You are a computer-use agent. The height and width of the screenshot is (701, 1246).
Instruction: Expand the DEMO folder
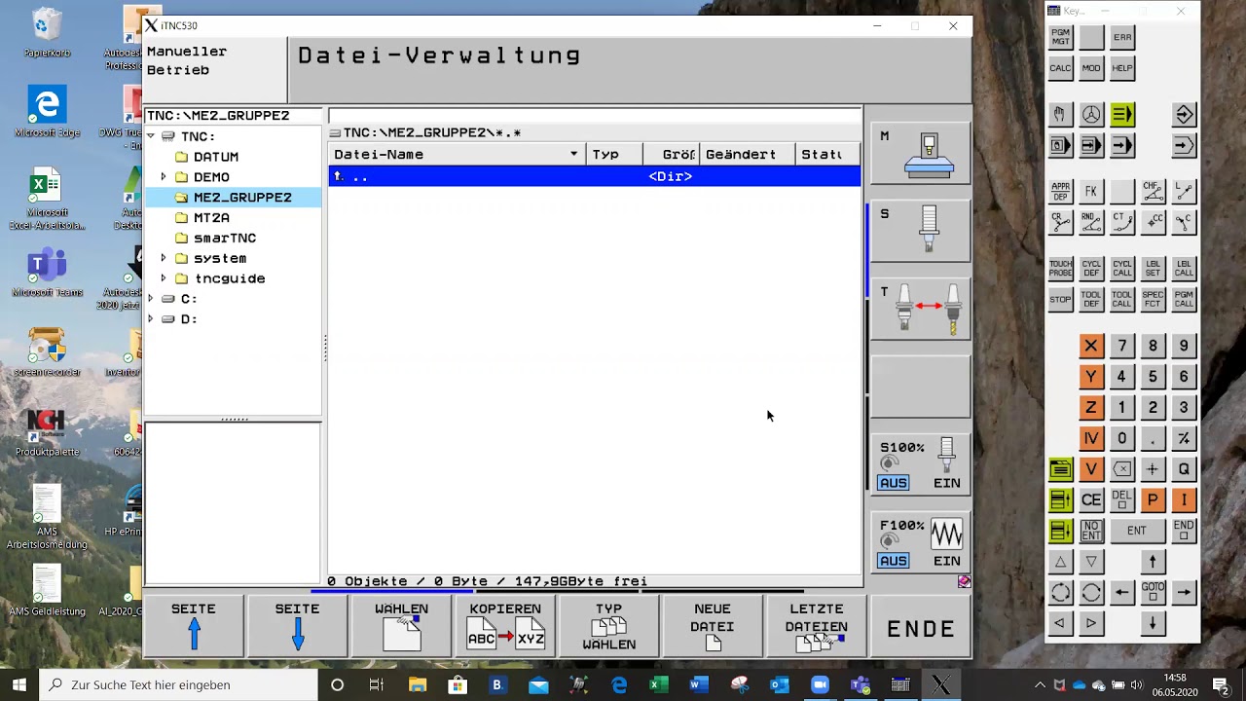[x=164, y=177]
